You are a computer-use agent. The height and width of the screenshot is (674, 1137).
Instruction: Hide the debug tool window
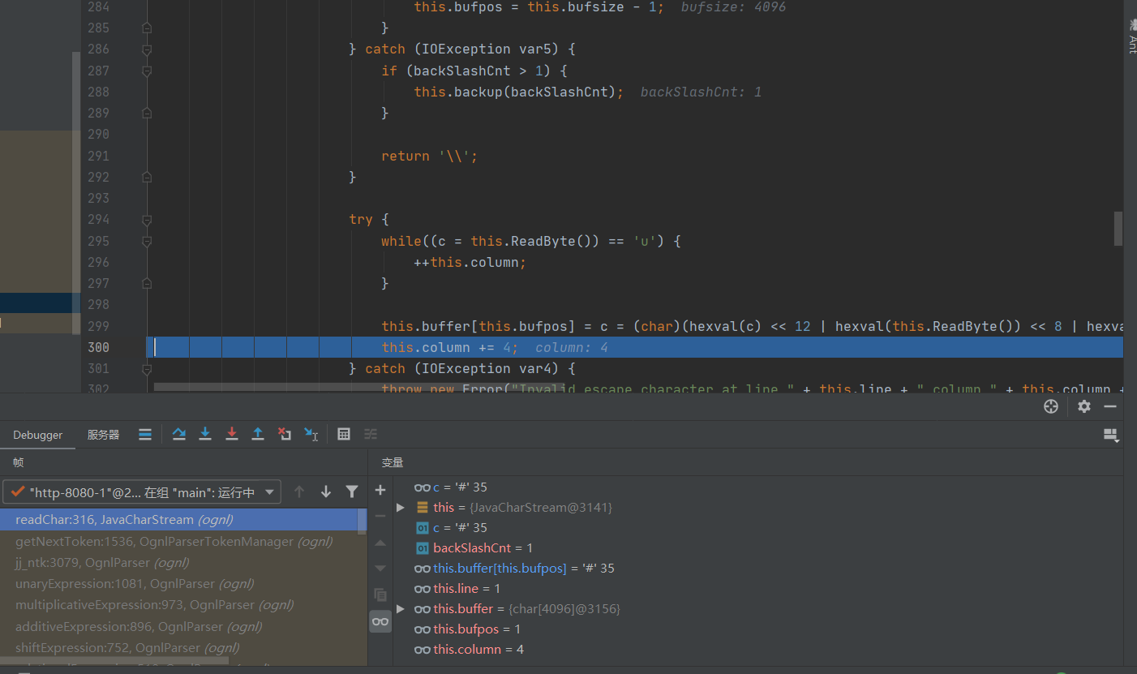1110,407
